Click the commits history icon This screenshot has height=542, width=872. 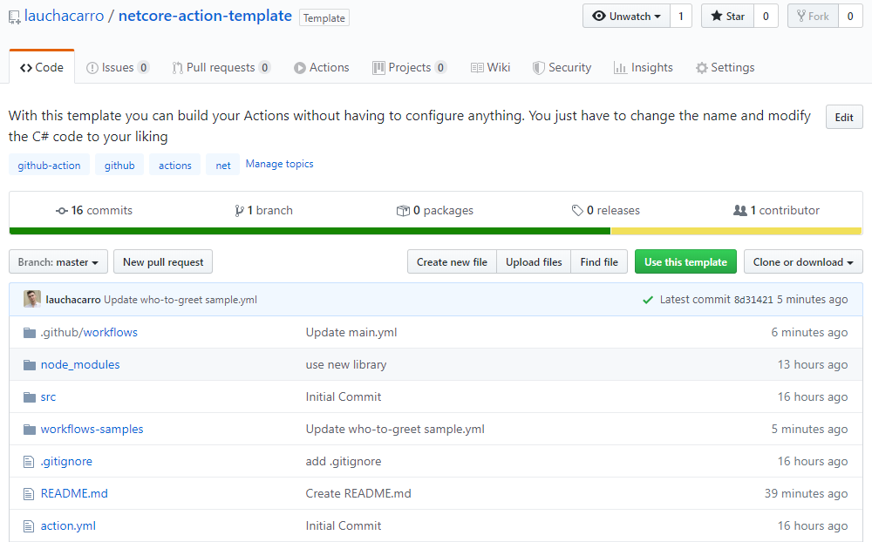[x=62, y=211]
